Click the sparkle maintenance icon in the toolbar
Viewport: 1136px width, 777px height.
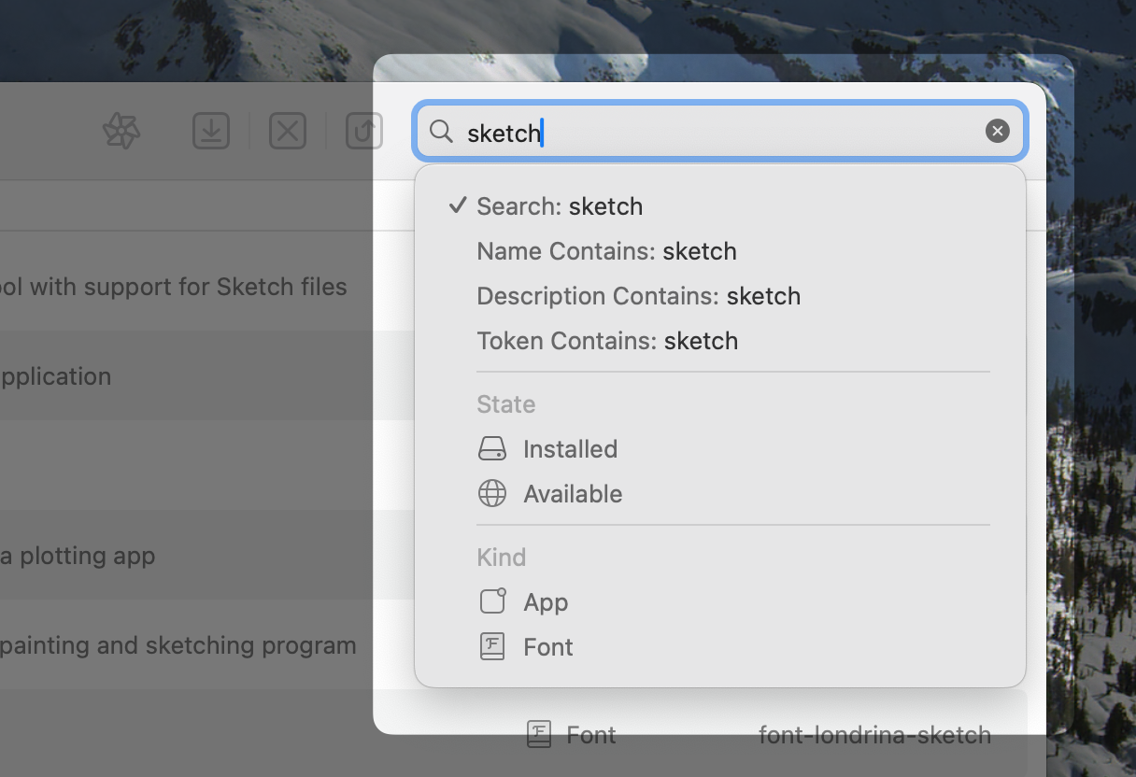pos(121,131)
